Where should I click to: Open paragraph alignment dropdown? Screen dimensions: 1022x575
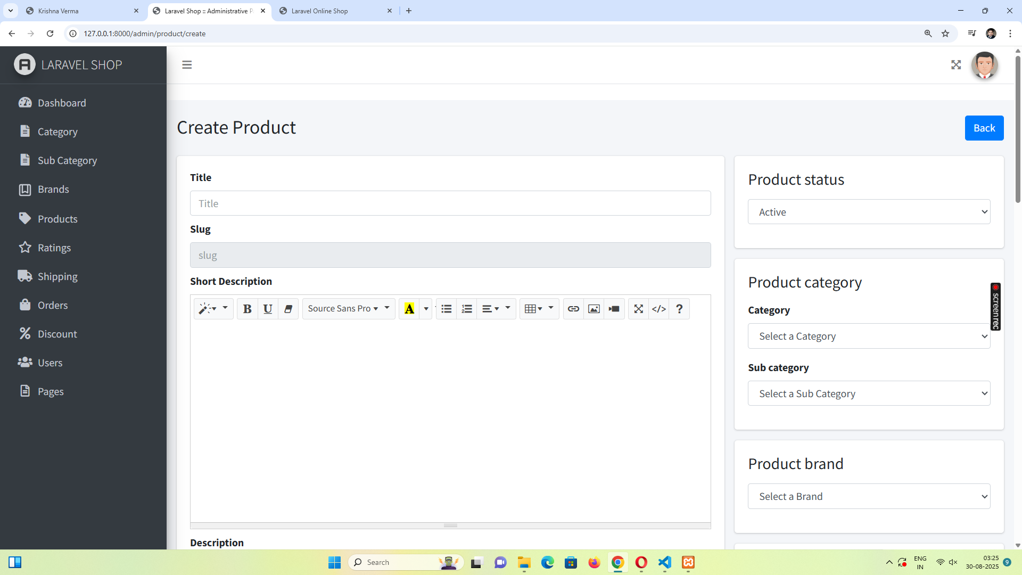[x=496, y=309]
